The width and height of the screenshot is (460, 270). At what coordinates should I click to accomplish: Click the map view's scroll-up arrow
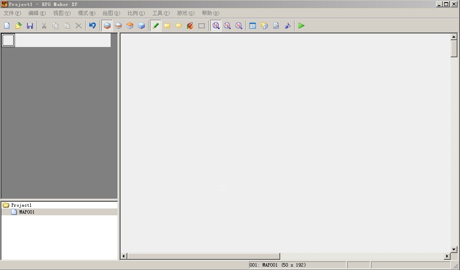click(454, 37)
